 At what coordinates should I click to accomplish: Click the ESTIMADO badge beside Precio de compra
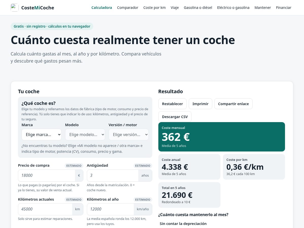74,166
